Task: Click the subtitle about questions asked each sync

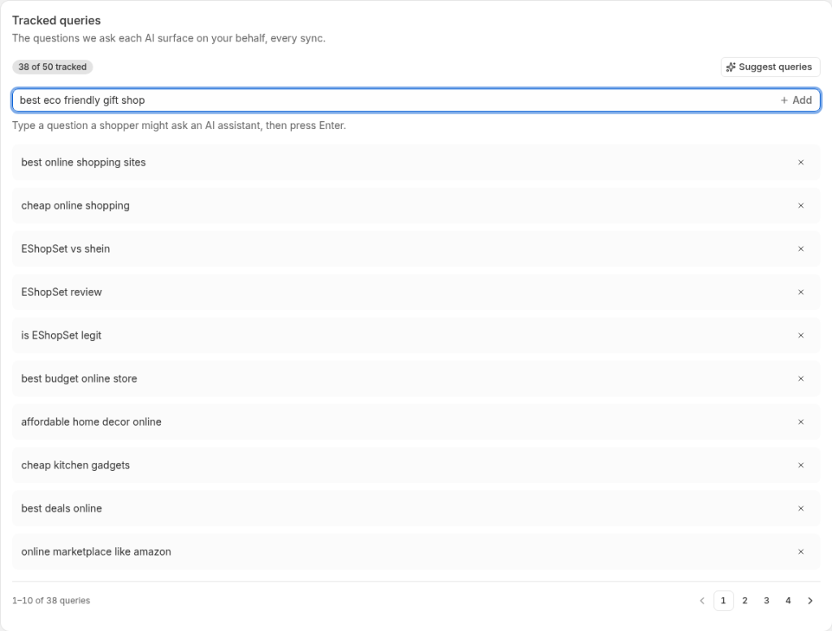Action: [x=169, y=38]
